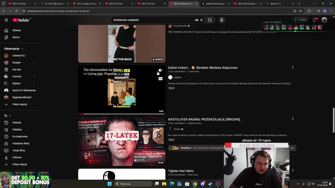Click the Utwórz create button
Image resolution: width=335 pixels, height=188 pixels.
pyautogui.click(x=300, y=20)
